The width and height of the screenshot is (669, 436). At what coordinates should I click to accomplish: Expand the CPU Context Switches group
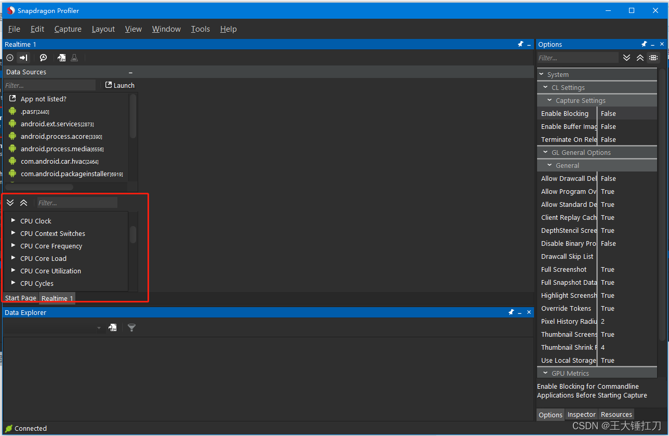point(14,233)
